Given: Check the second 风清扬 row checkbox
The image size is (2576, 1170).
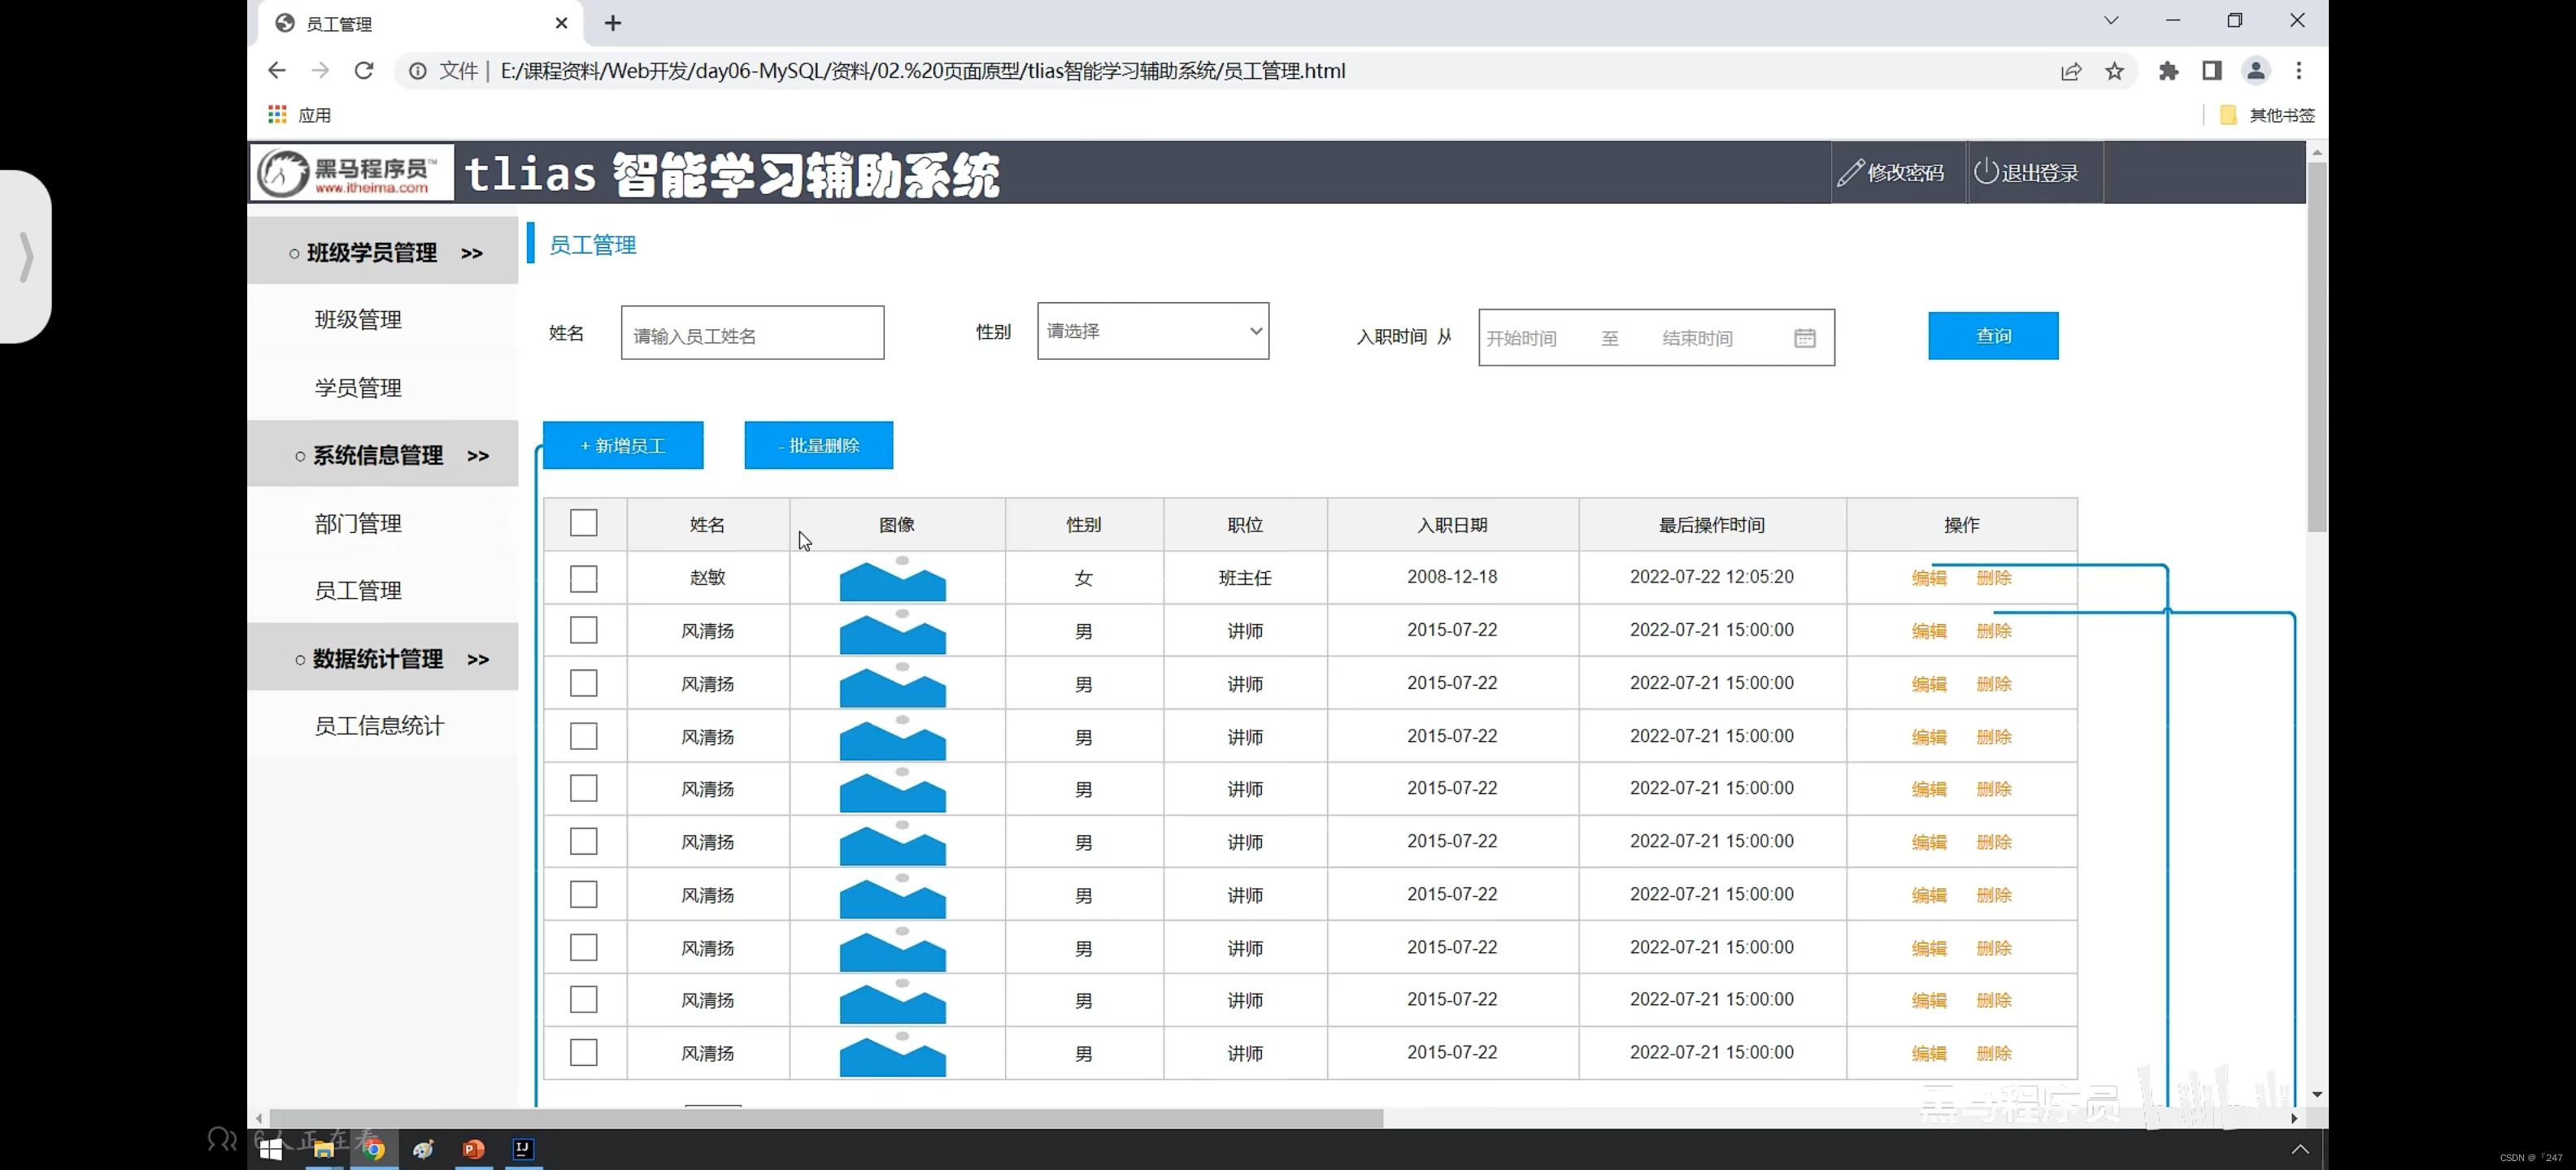Looking at the screenshot, I should 583,683.
